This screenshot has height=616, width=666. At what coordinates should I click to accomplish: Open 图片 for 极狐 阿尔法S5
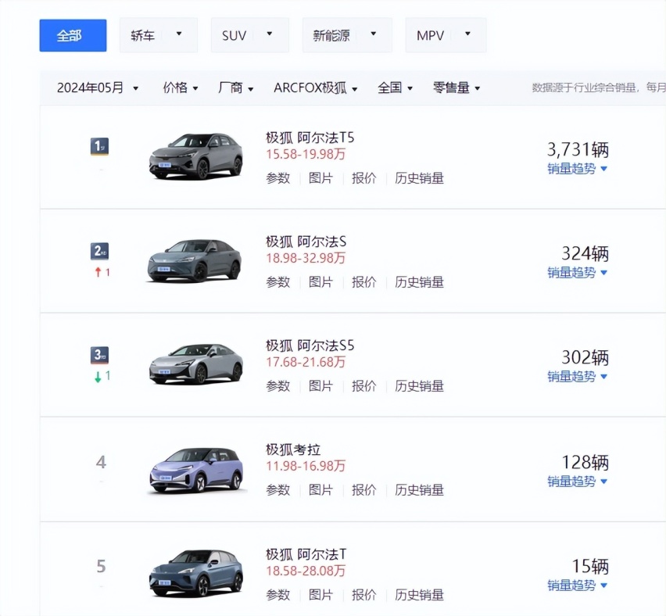pos(321,386)
